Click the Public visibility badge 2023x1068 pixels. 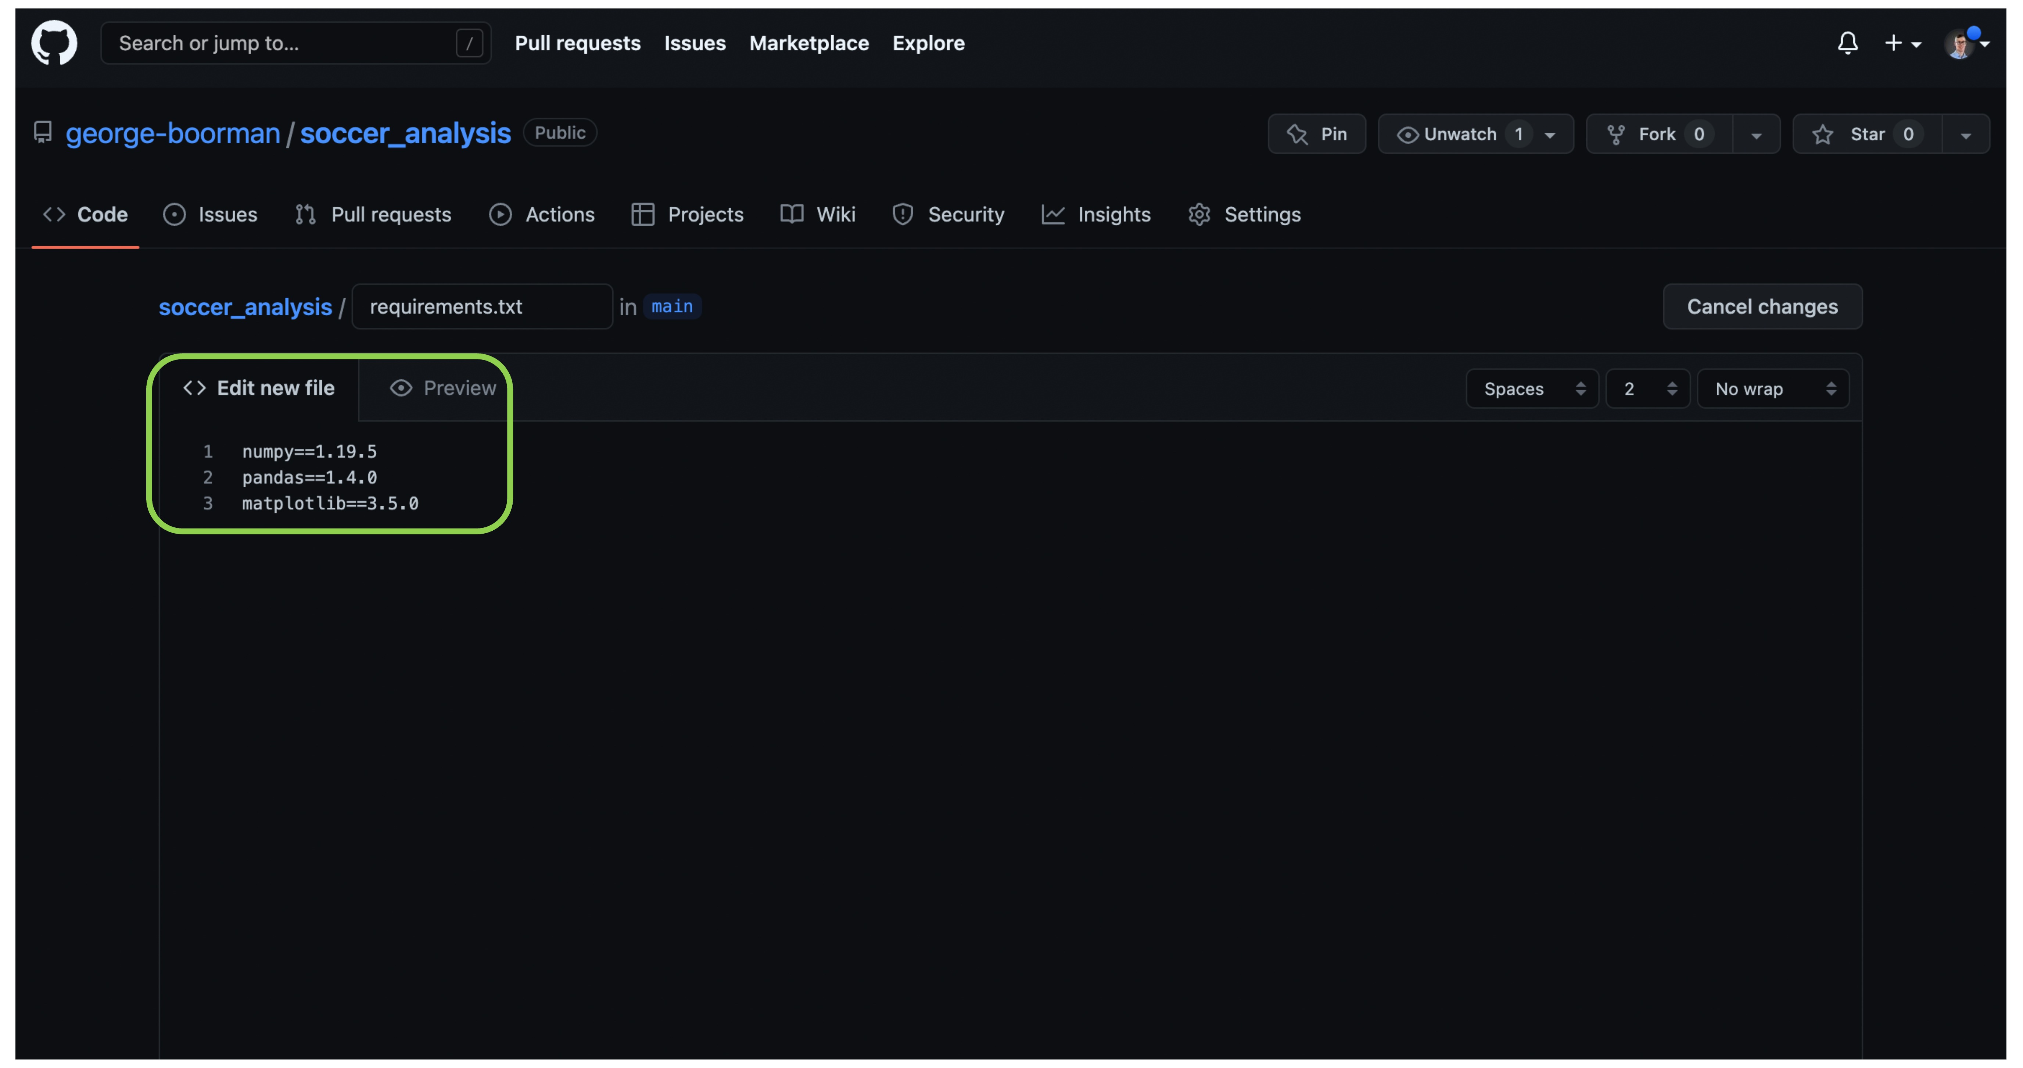tap(559, 132)
